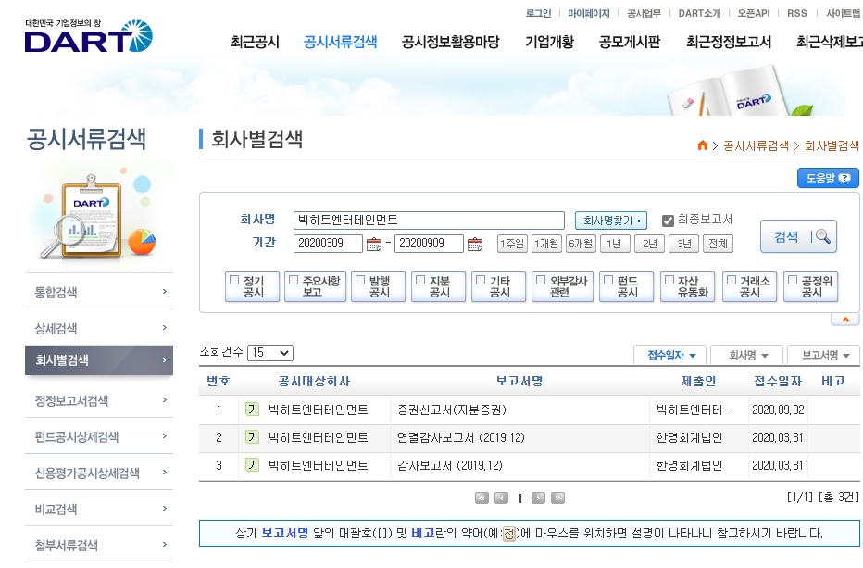863x568 pixels.
Task: Check the 기타공시 filter
Action: (x=481, y=280)
